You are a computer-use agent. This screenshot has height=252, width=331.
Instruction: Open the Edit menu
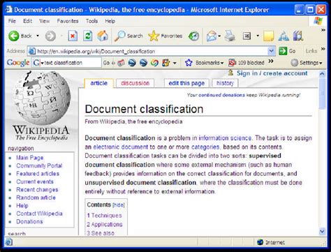[28, 21]
